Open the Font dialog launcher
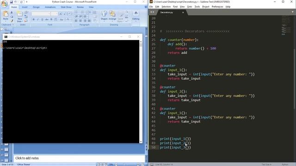Viewport: 296px width, 166px height. point(71,24)
